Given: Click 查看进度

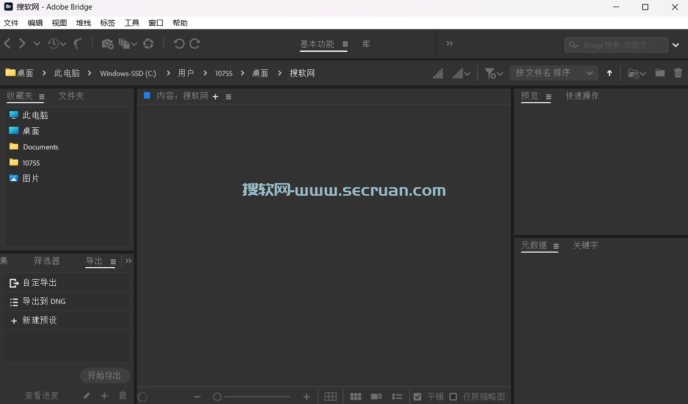Looking at the screenshot, I should (42, 395).
